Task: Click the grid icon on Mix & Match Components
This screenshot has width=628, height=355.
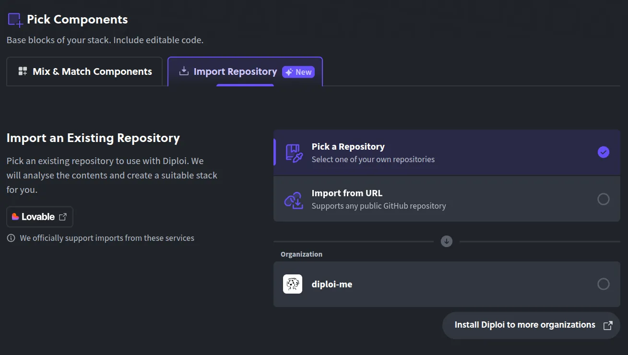Action: [22, 71]
